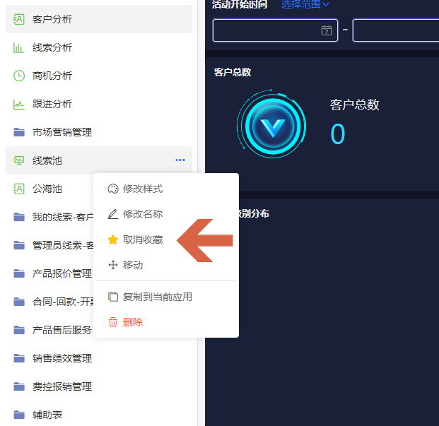Open the calendar icon in start date field
The width and height of the screenshot is (439, 426).
coord(327,30)
